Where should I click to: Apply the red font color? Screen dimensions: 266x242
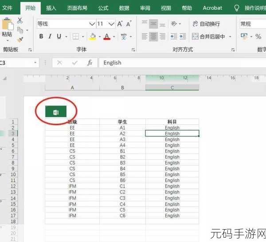tap(107, 36)
